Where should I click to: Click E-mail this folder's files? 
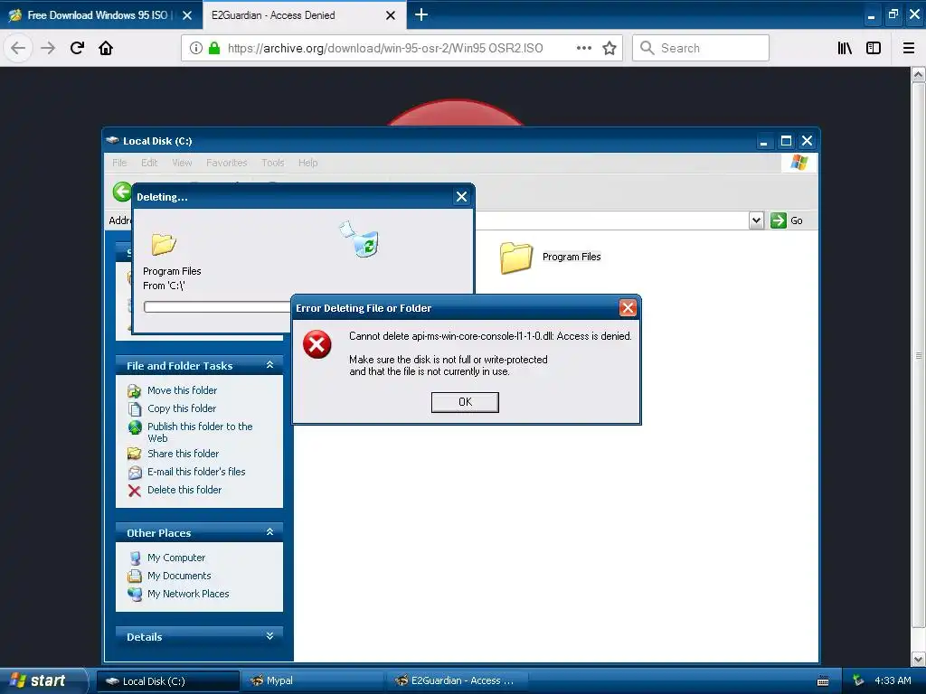196,472
